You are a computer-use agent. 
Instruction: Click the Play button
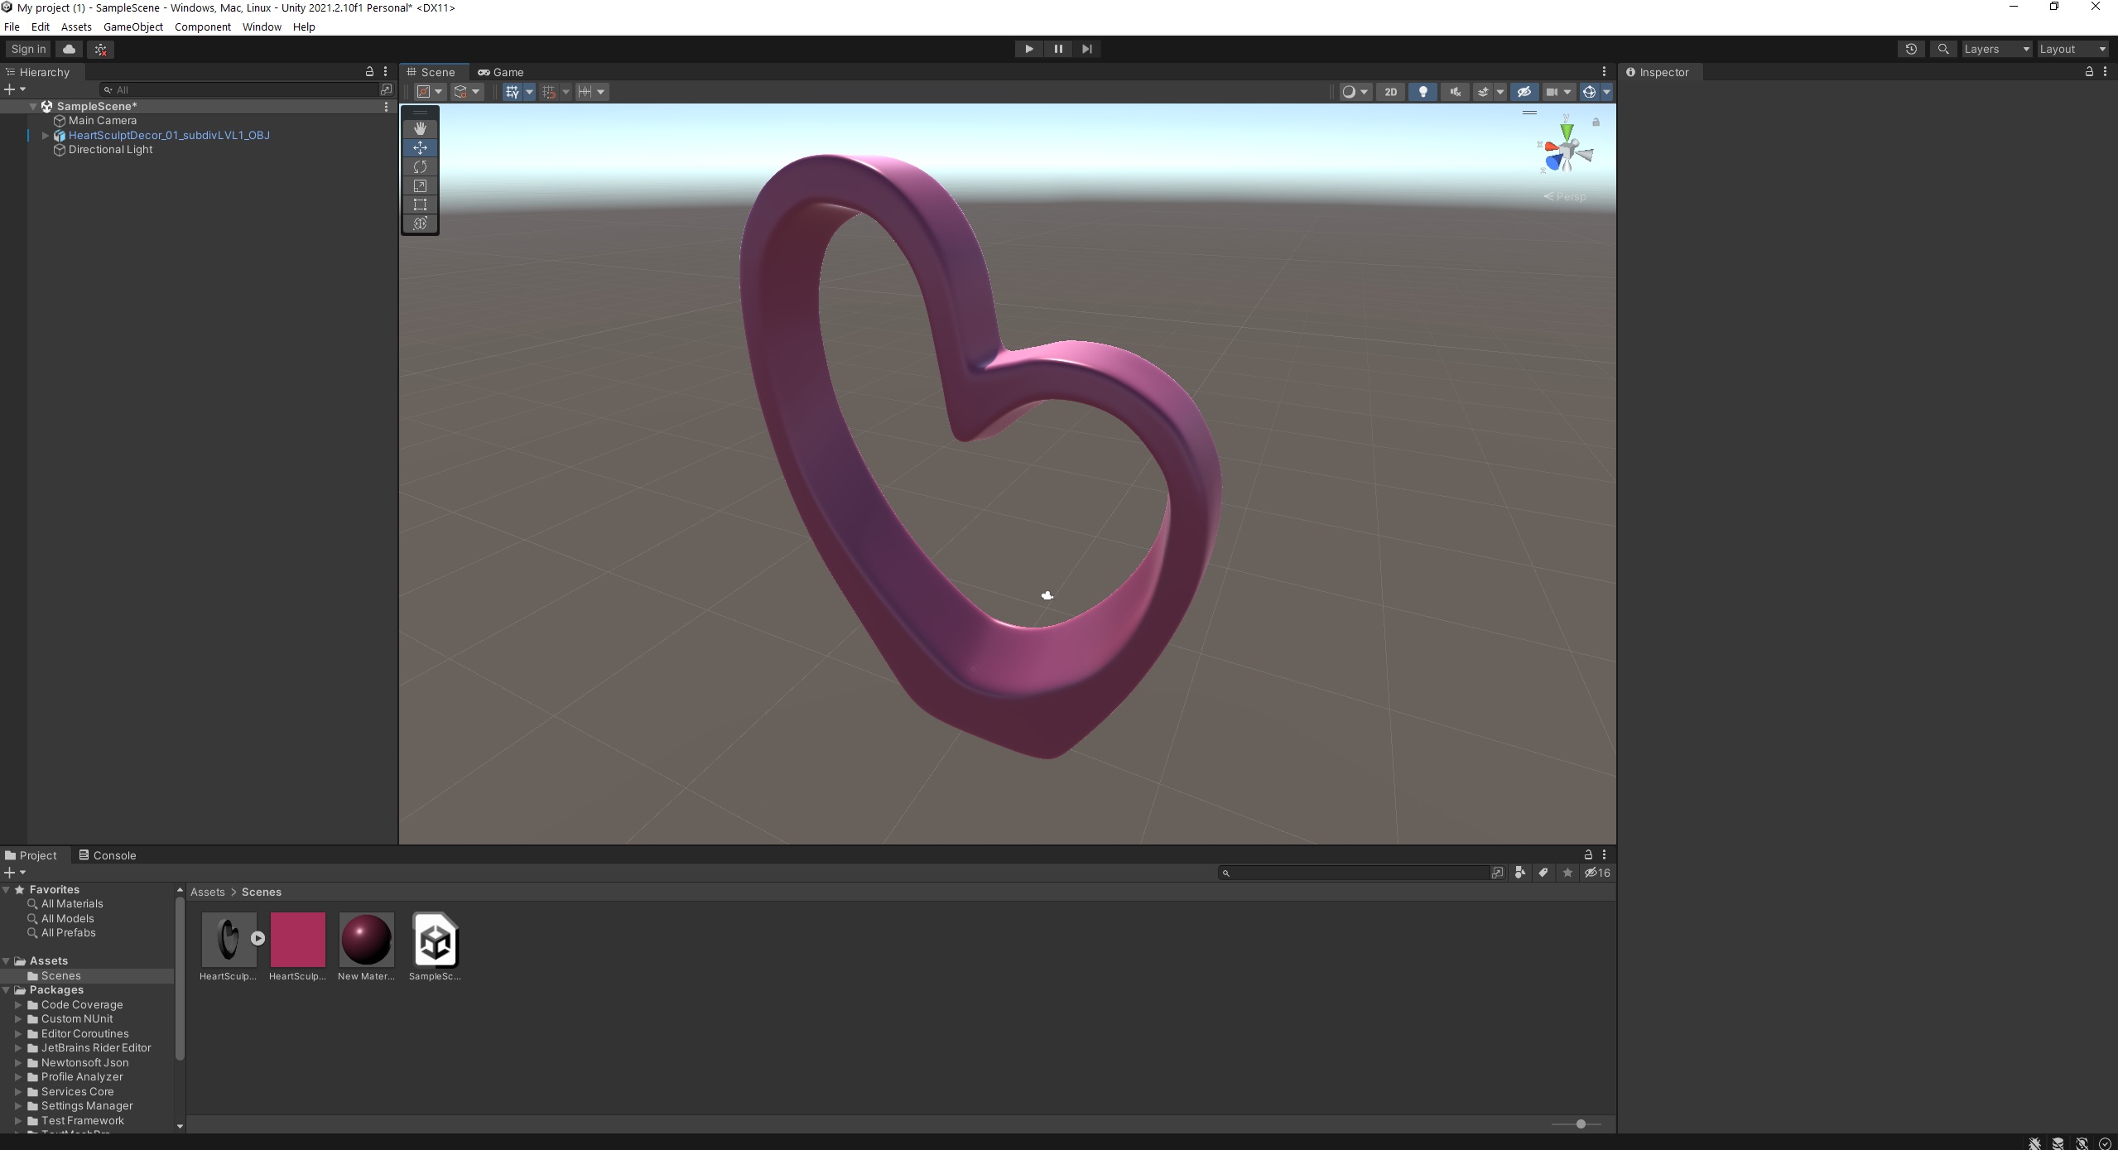pyautogui.click(x=1028, y=49)
